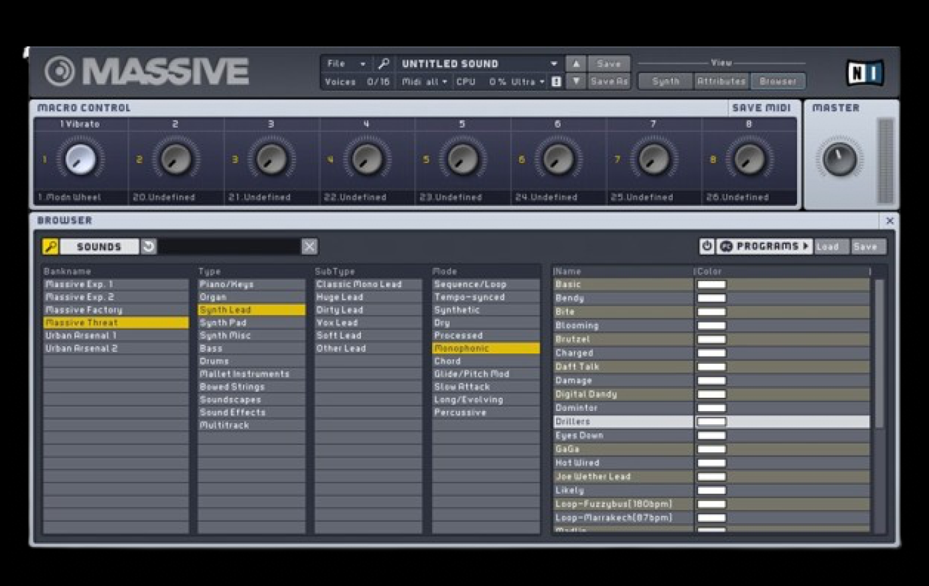Select the Classic Mono Lead subtype
This screenshot has width=929, height=586.
click(368, 284)
